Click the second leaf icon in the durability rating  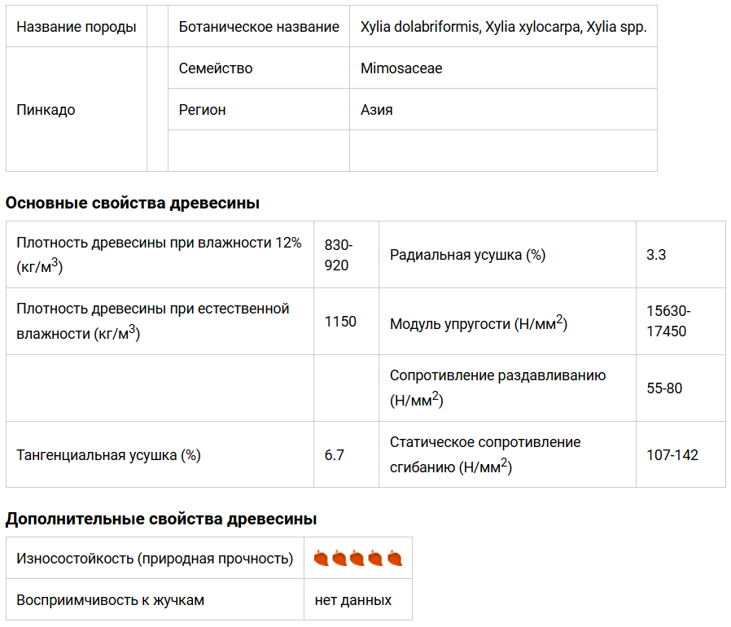click(x=339, y=559)
